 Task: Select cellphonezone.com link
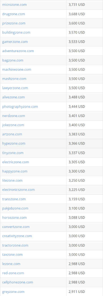point(18,282)
